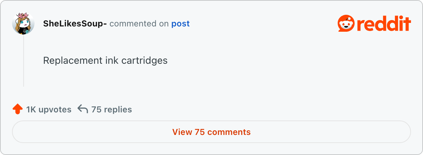Click the bottom end of the thread line
The width and height of the screenshot is (423, 155).
point(24,85)
